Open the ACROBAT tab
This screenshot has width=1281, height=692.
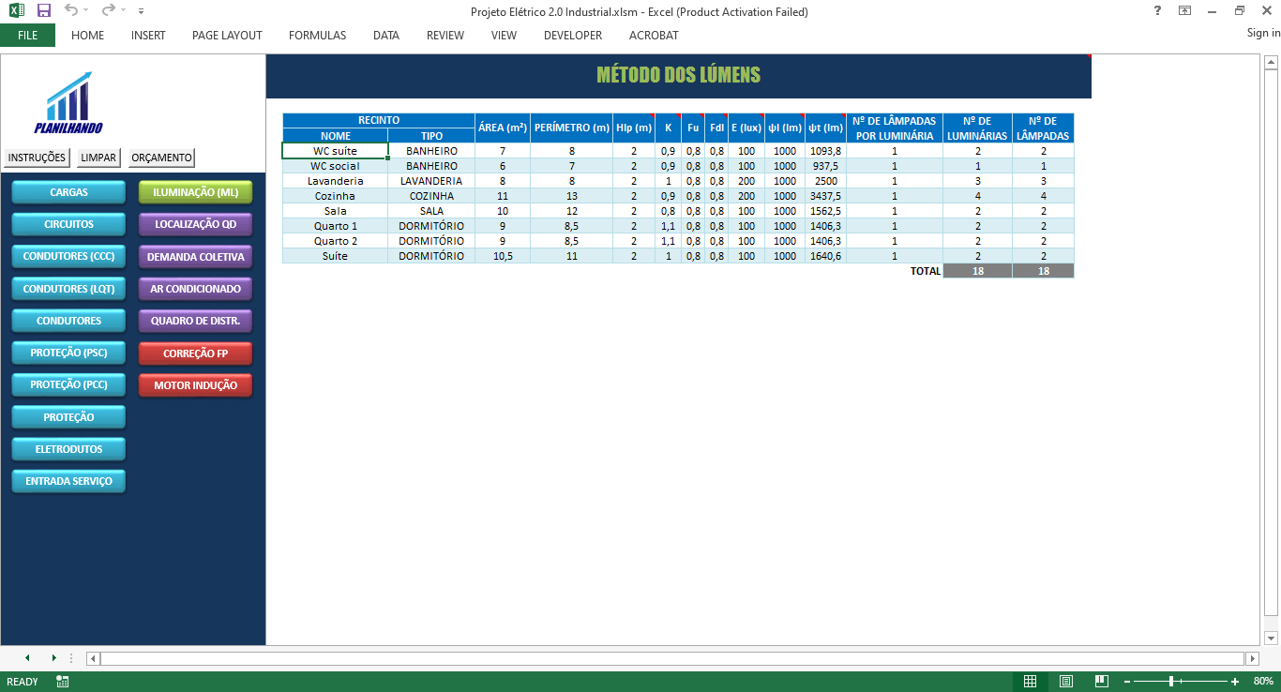point(654,36)
